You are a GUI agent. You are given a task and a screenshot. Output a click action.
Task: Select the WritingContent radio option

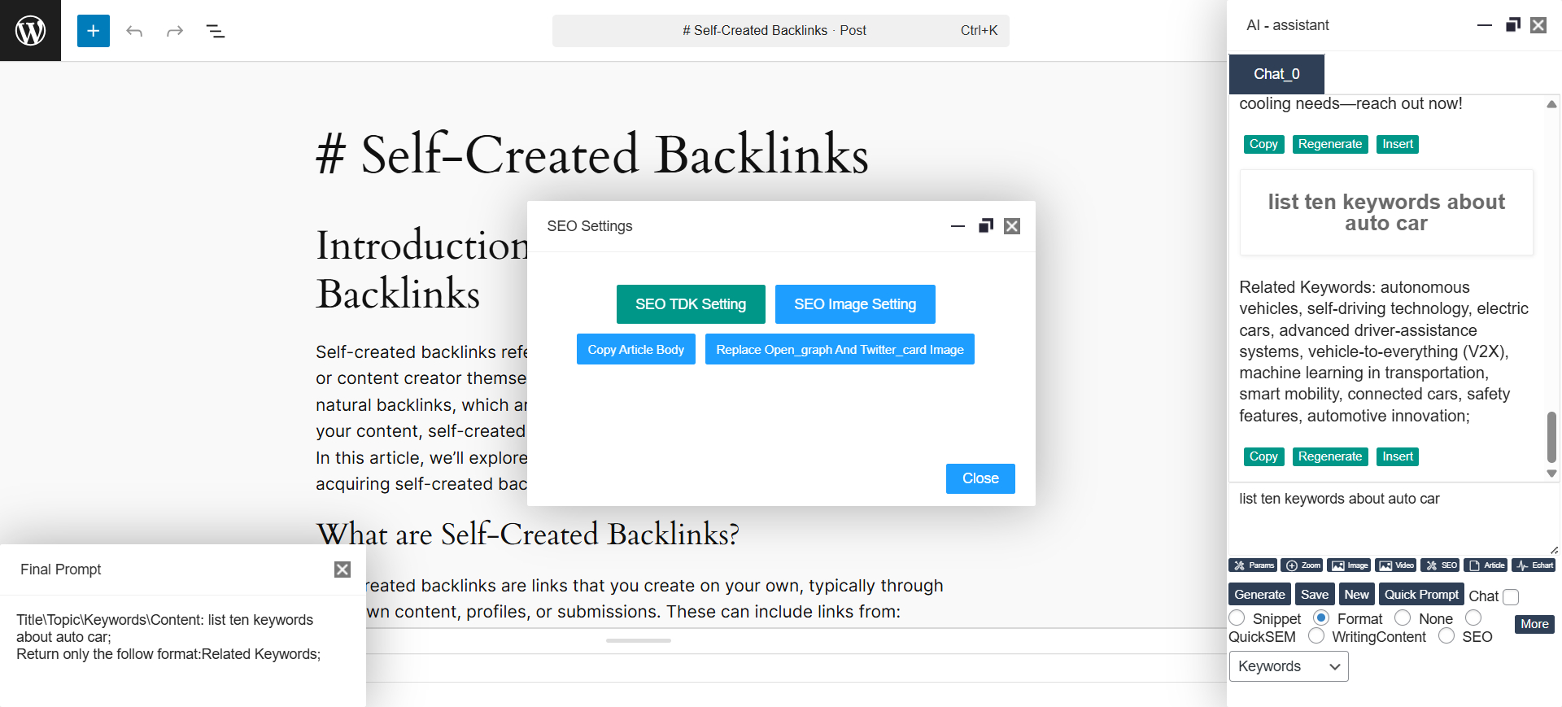coord(1316,636)
